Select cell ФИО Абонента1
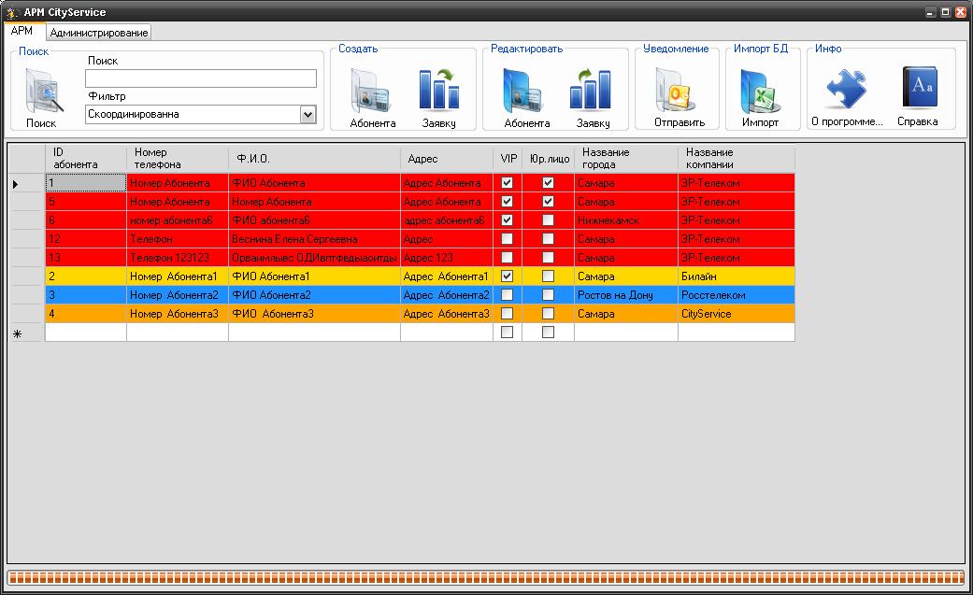This screenshot has width=973, height=595. [x=315, y=276]
